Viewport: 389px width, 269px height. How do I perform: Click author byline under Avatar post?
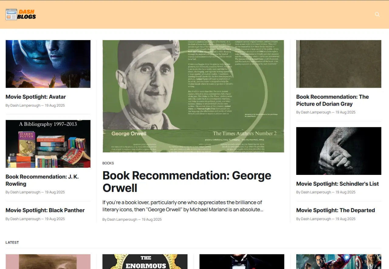35,106
